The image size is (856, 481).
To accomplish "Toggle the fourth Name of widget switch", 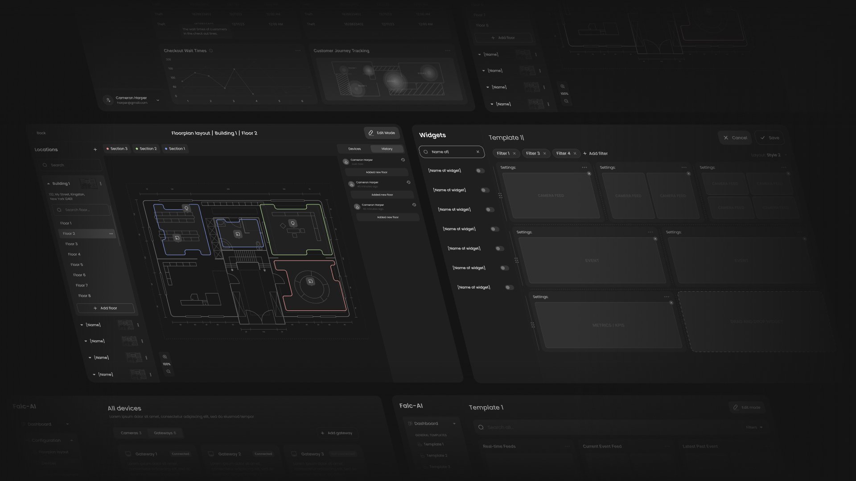I will coord(495,229).
